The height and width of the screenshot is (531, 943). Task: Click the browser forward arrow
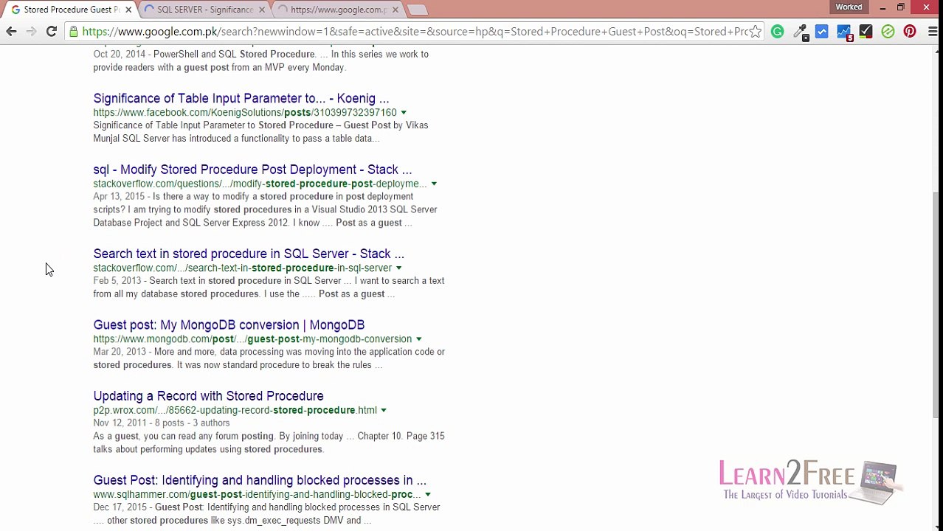(31, 32)
